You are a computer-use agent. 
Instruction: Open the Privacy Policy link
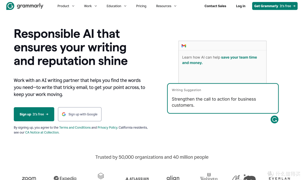tap(107, 127)
